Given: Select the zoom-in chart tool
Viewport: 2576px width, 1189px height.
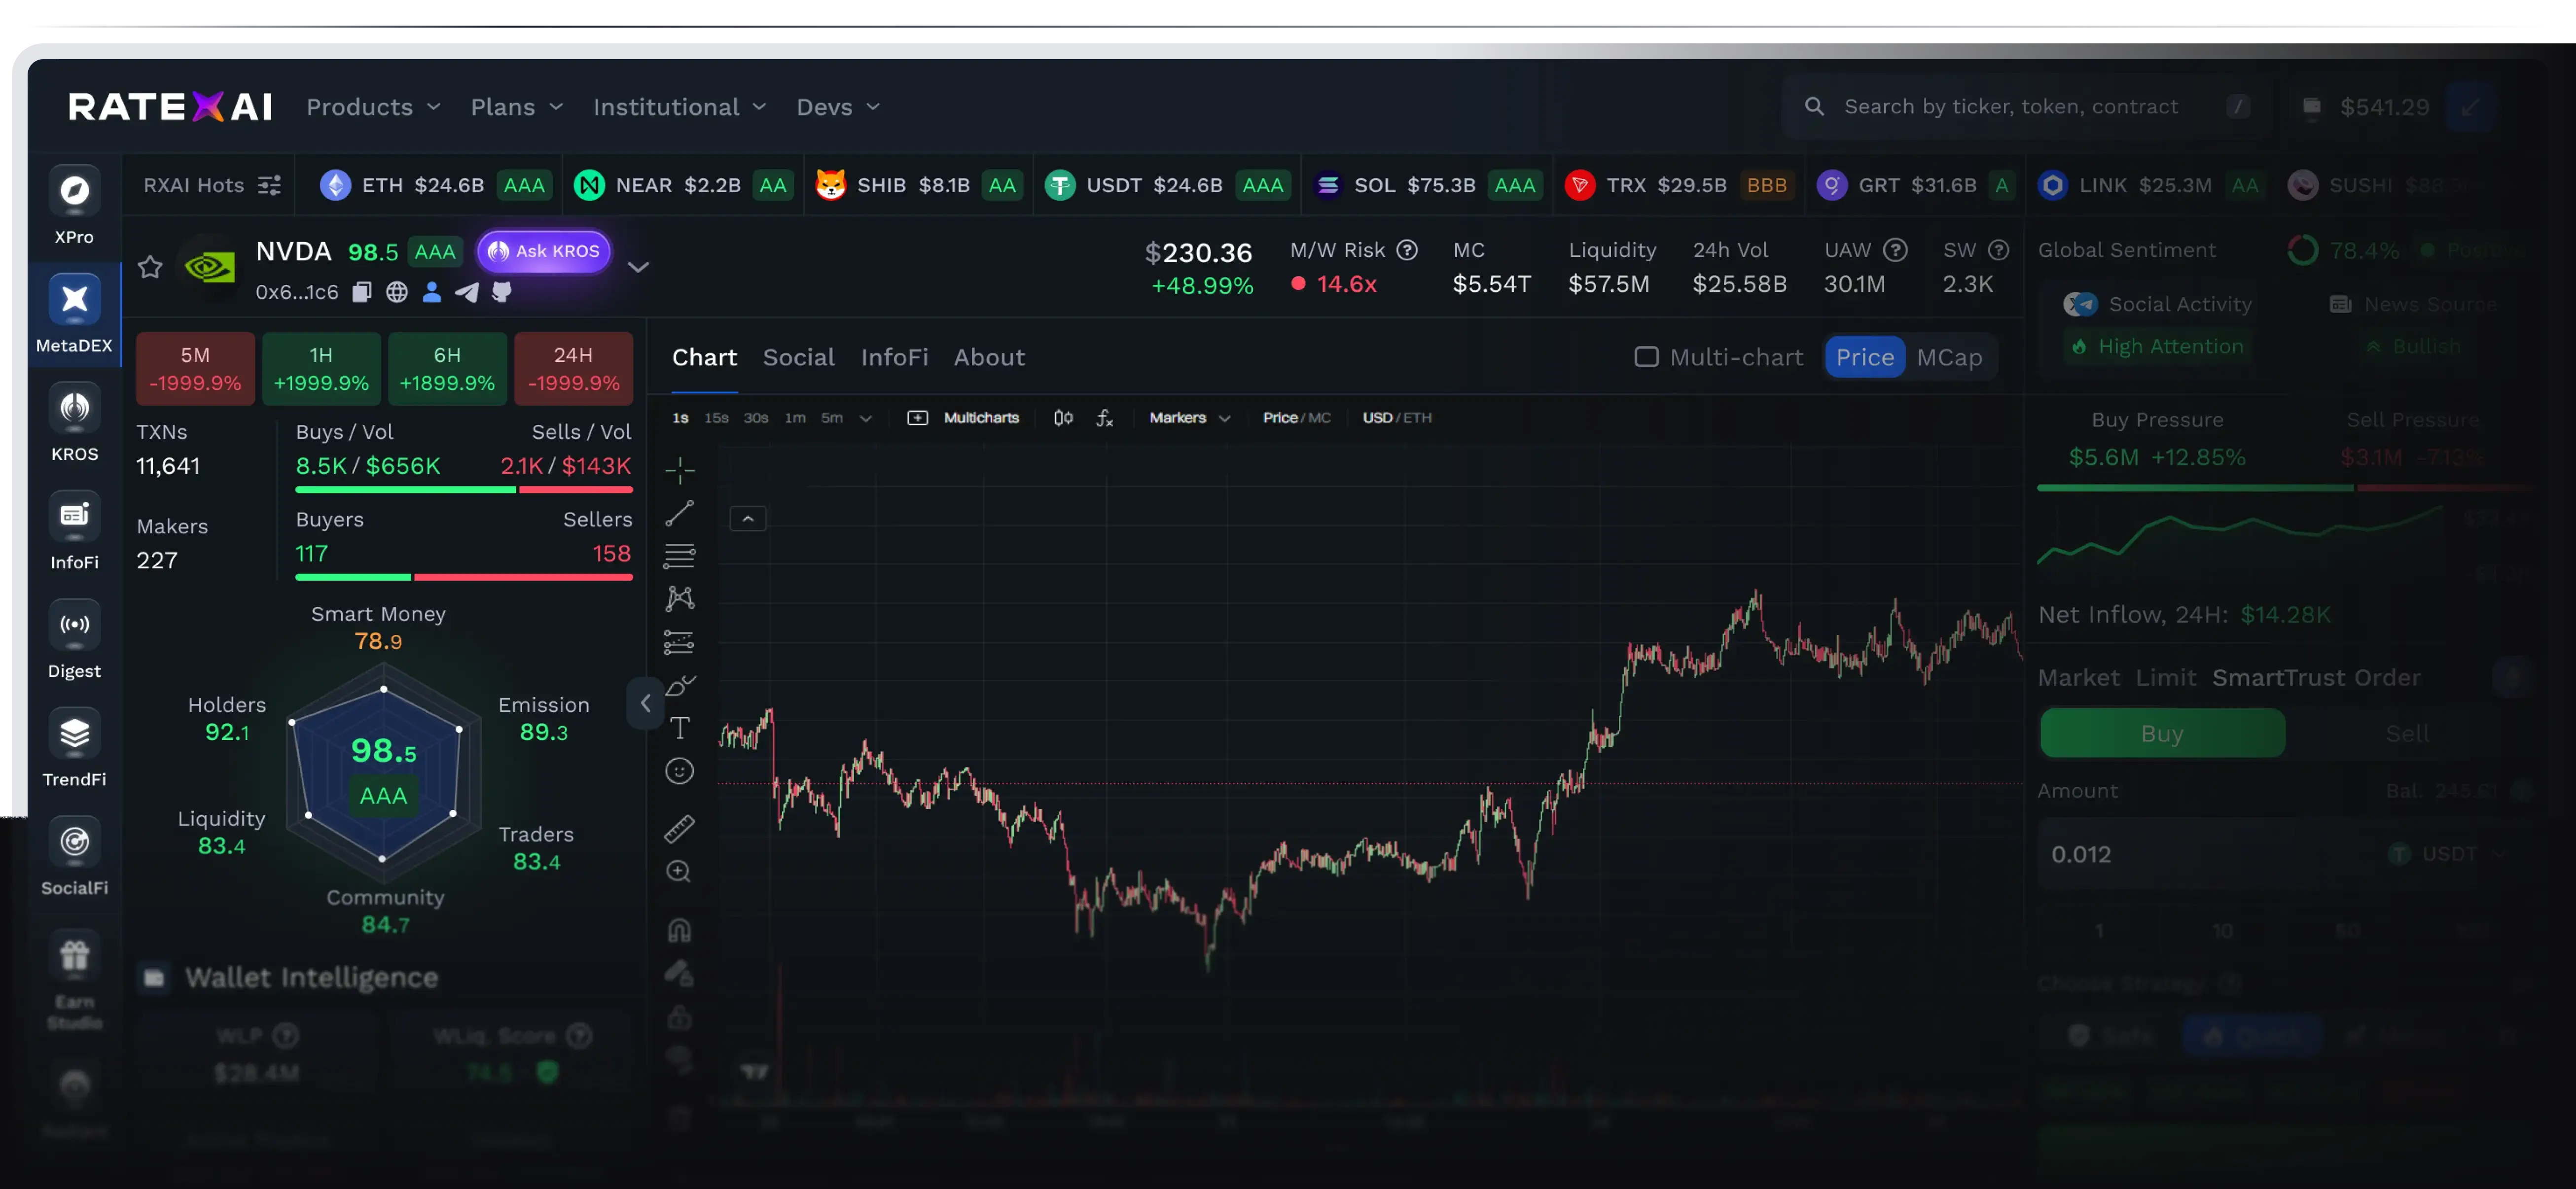Looking at the screenshot, I should [x=679, y=871].
